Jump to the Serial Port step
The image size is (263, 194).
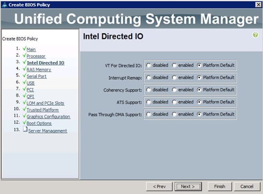coord(36,76)
